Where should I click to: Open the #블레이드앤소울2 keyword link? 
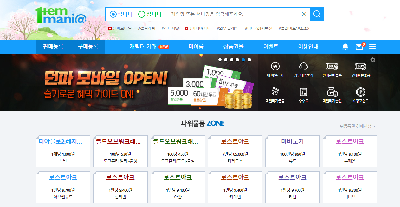tap(294, 28)
